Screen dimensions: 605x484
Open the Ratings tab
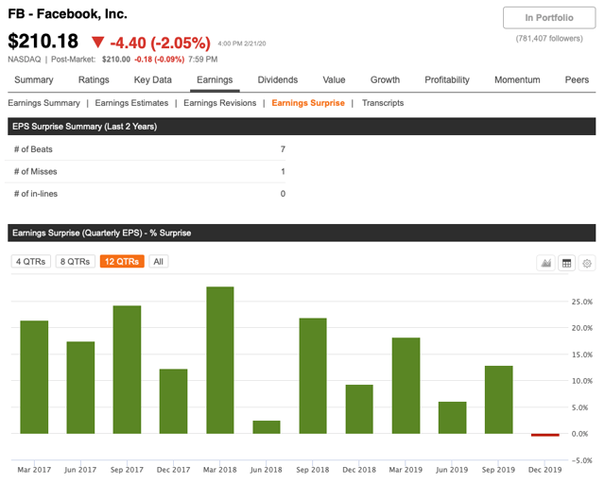pos(94,80)
